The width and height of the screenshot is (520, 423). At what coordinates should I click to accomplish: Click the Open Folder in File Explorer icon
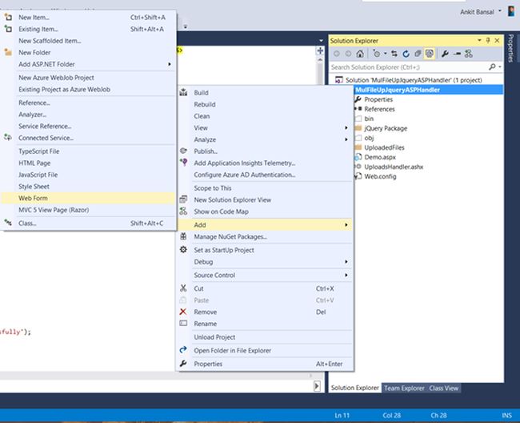click(x=183, y=349)
